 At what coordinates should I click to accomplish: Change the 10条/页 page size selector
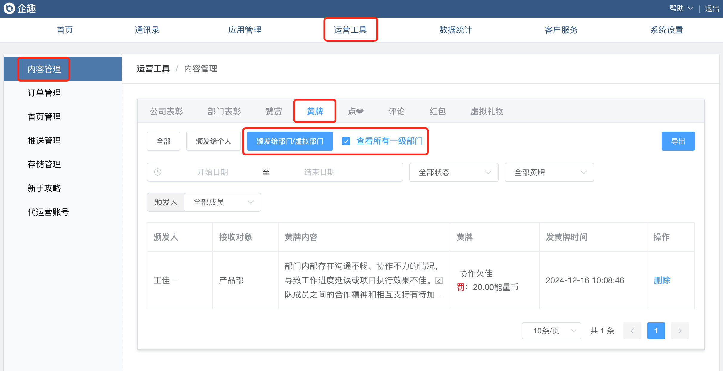click(551, 331)
